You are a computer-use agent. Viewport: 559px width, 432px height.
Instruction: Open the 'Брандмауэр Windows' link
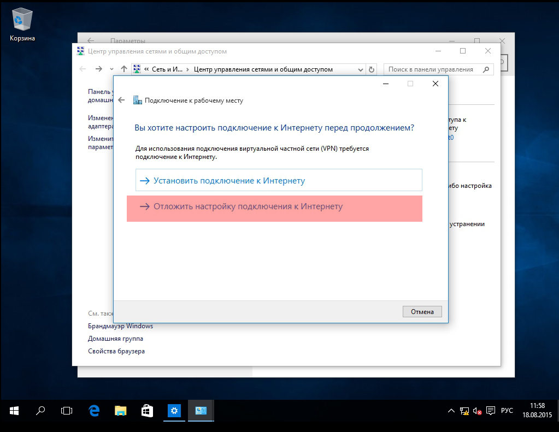tap(121, 326)
